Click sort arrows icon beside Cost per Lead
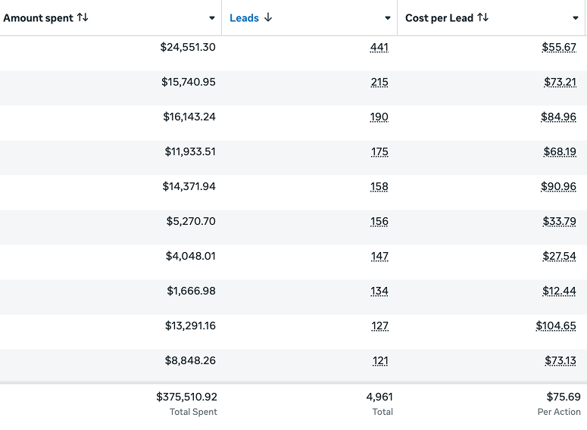This screenshot has width=587, height=430. pos(483,17)
